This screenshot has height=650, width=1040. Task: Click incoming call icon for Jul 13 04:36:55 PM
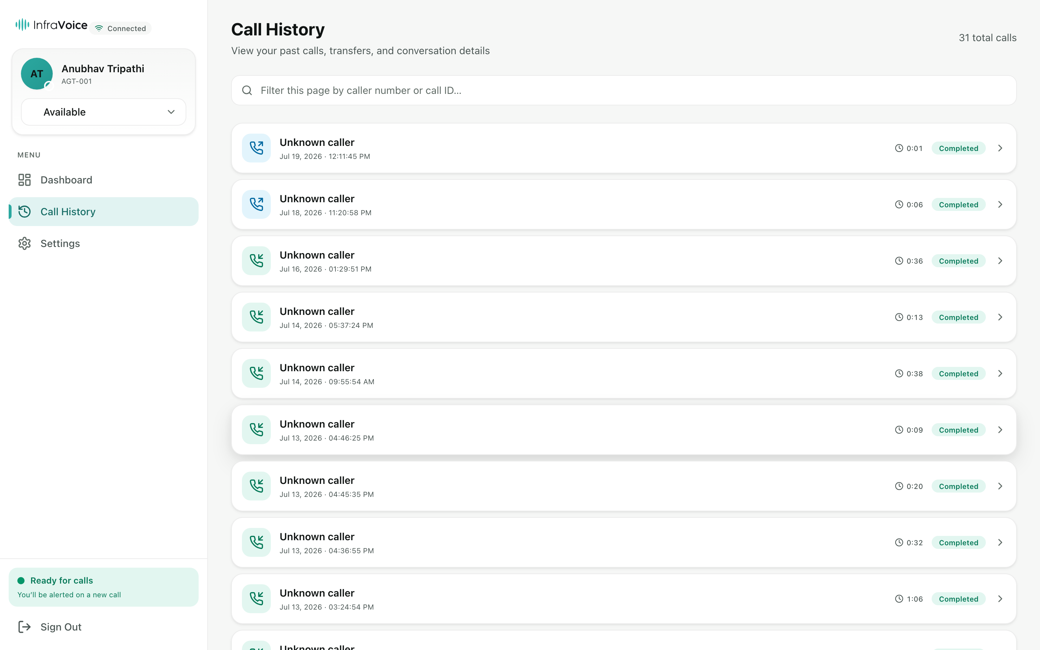point(256,542)
